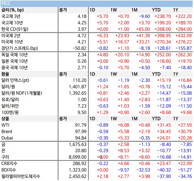The image size is (194, 181).
Task: Click the -9.60 1M value
Action: (144, 16)
